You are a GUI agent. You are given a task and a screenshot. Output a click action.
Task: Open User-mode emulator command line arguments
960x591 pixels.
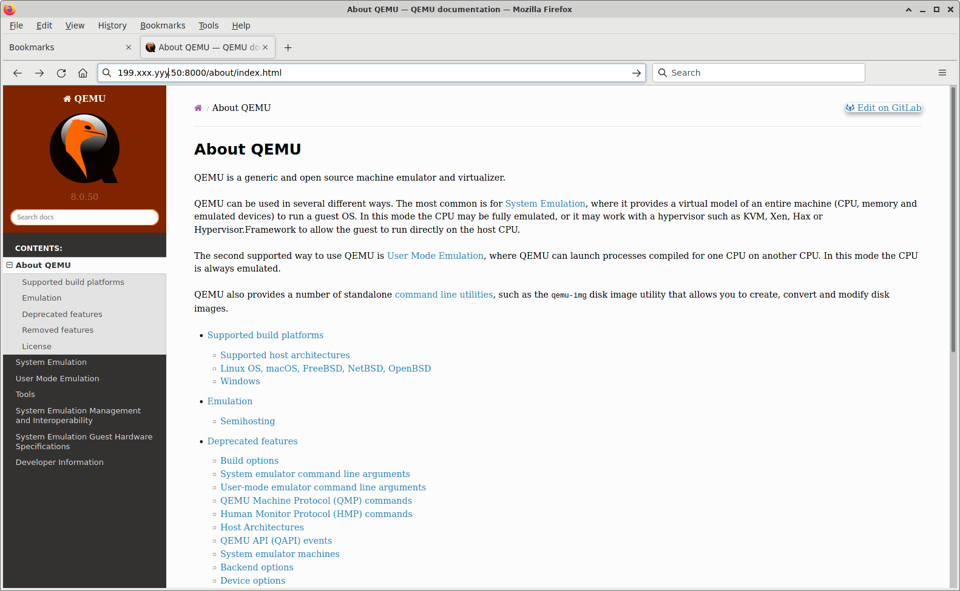(x=323, y=487)
